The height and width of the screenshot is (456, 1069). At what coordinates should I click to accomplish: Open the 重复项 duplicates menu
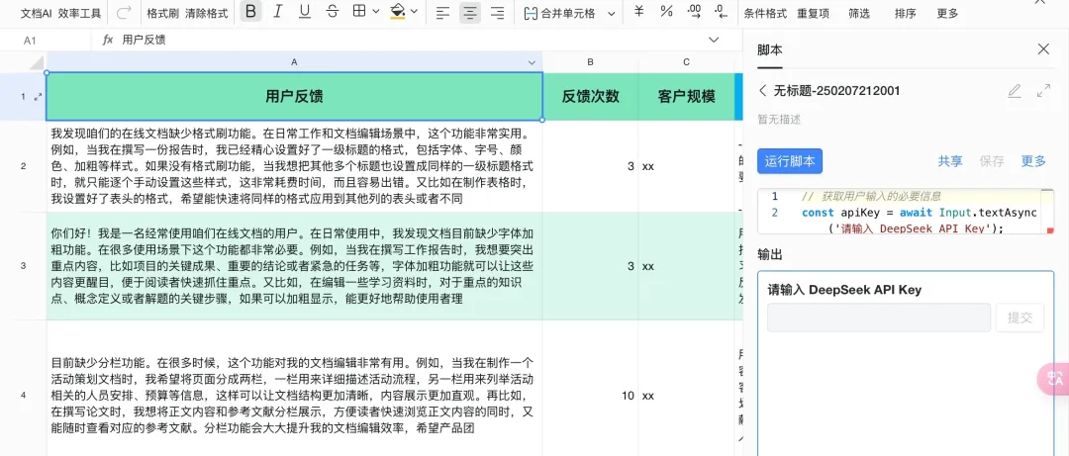[814, 13]
